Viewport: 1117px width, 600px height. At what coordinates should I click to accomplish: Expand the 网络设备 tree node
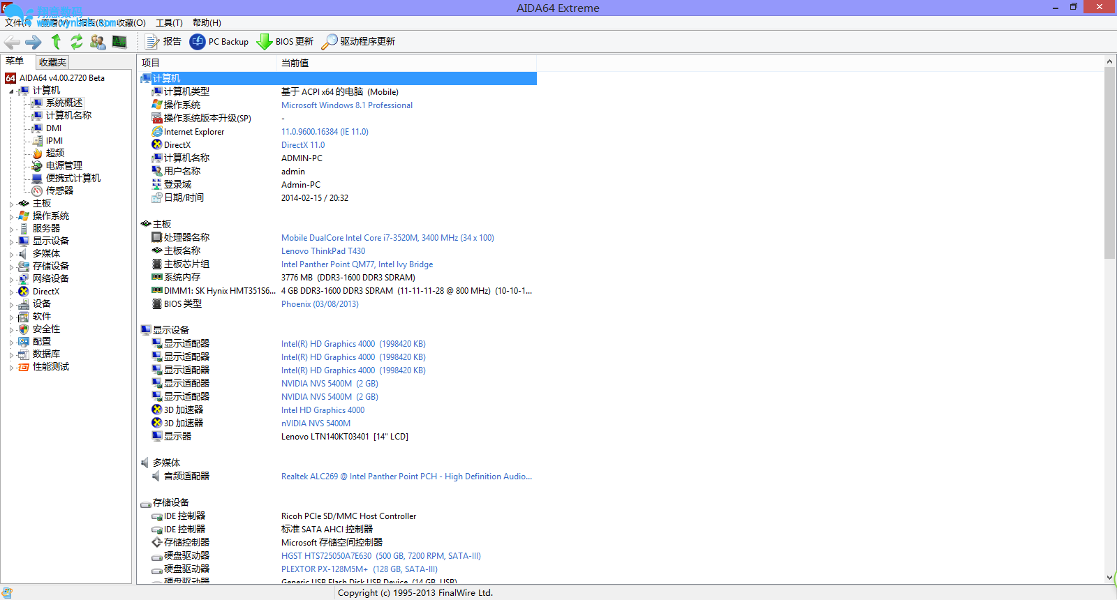[11, 280]
